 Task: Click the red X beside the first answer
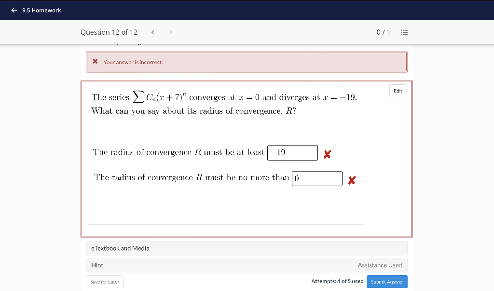327,154
